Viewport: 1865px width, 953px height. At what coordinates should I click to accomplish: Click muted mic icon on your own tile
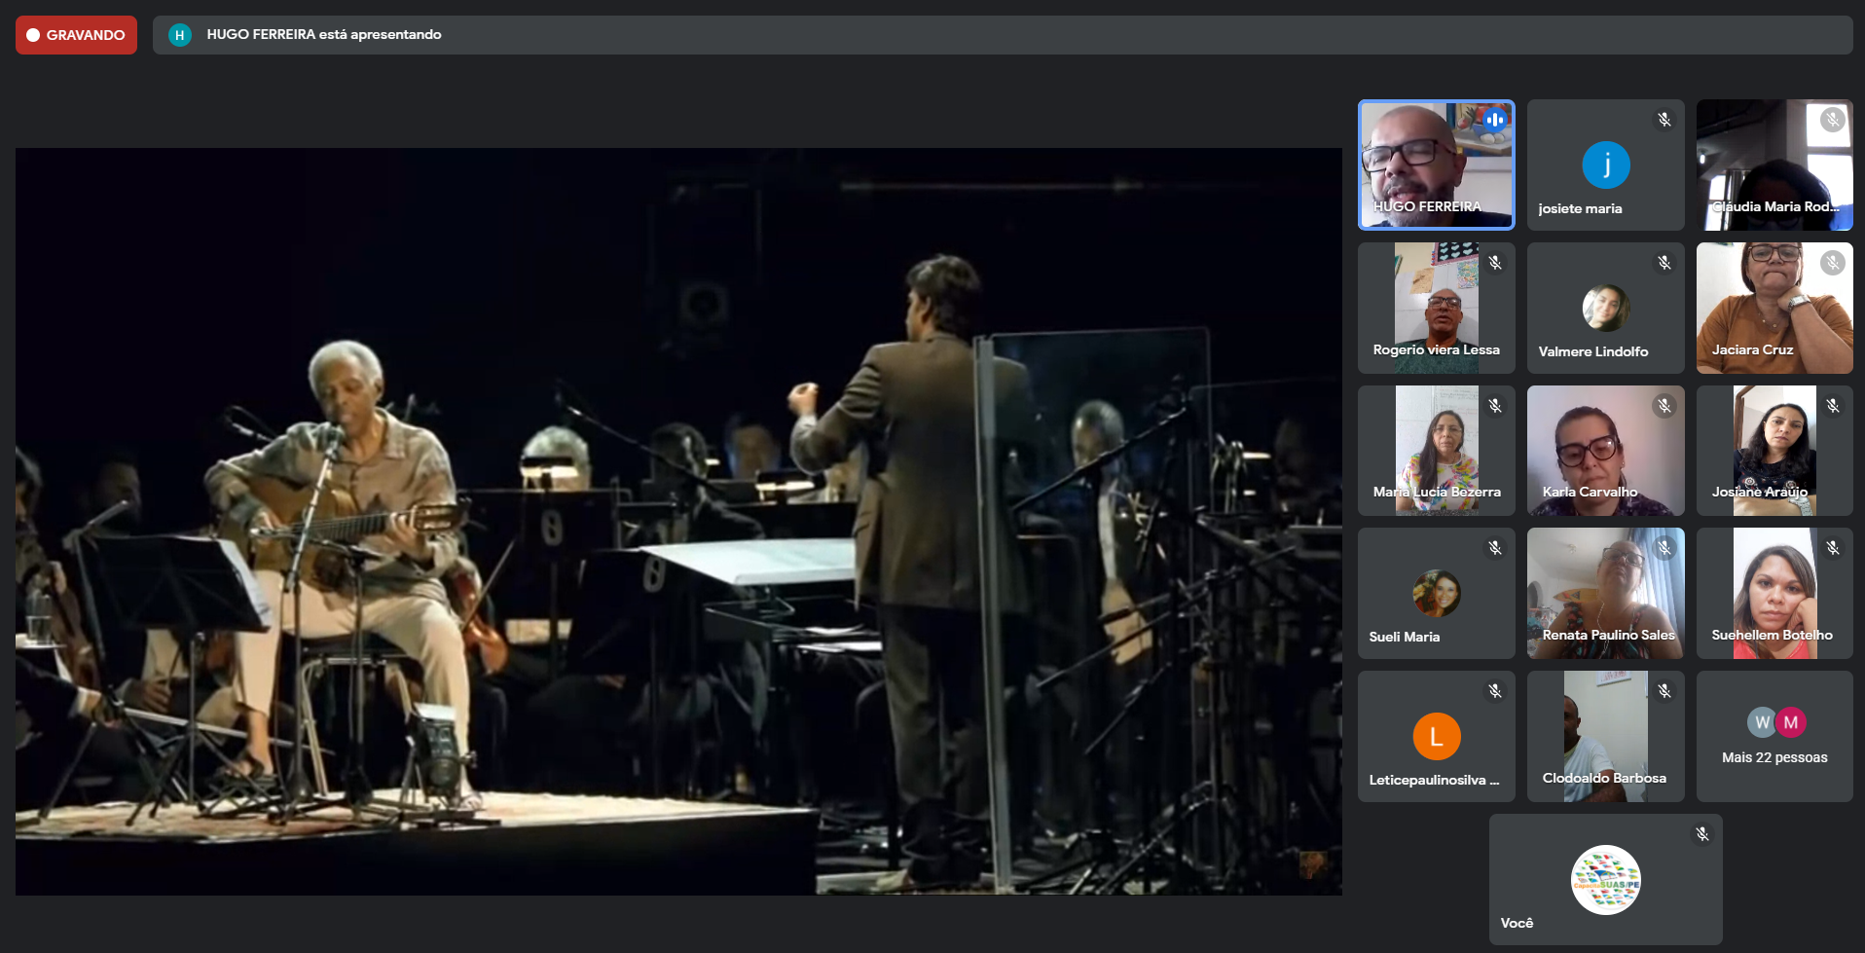coord(1702,834)
